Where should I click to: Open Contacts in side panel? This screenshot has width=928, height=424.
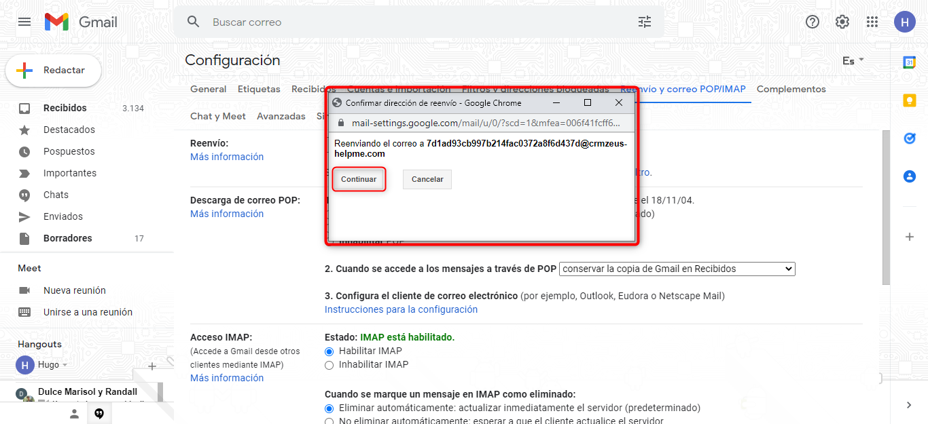pyautogui.click(x=909, y=176)
